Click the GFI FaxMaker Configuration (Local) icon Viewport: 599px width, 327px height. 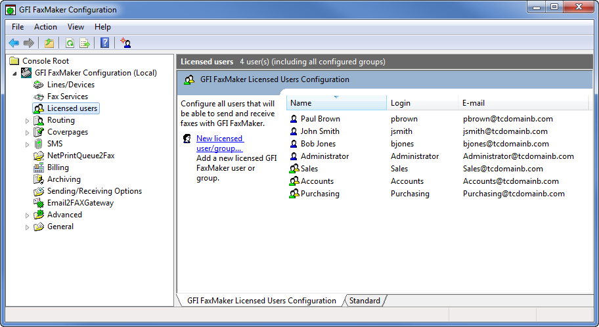click(x=26, y=73)
